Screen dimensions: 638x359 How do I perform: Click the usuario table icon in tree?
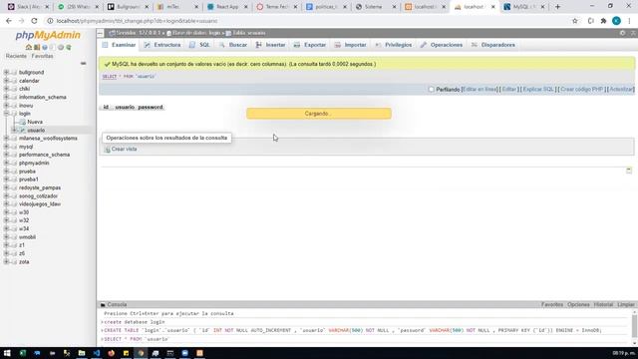[x=22, y=131]
